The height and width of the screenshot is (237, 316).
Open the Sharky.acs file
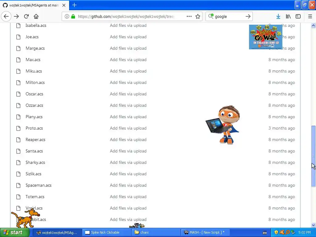(35, 162)
